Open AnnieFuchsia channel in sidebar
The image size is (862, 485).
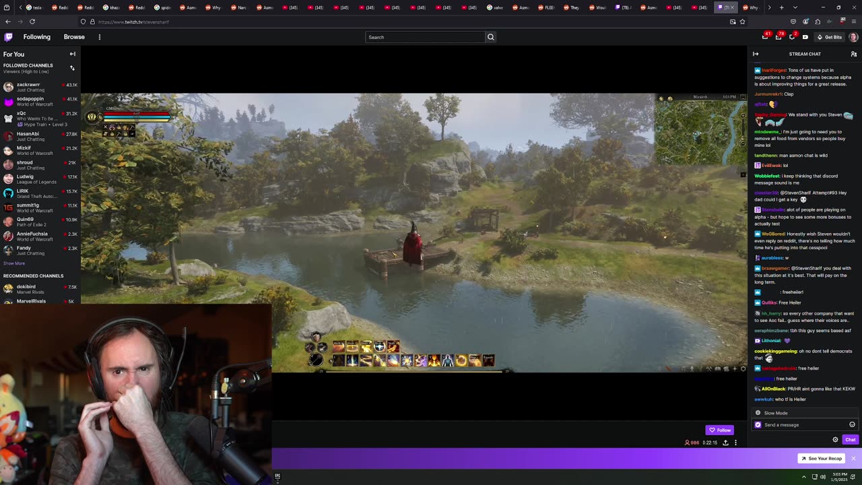[x=40, y=236]
